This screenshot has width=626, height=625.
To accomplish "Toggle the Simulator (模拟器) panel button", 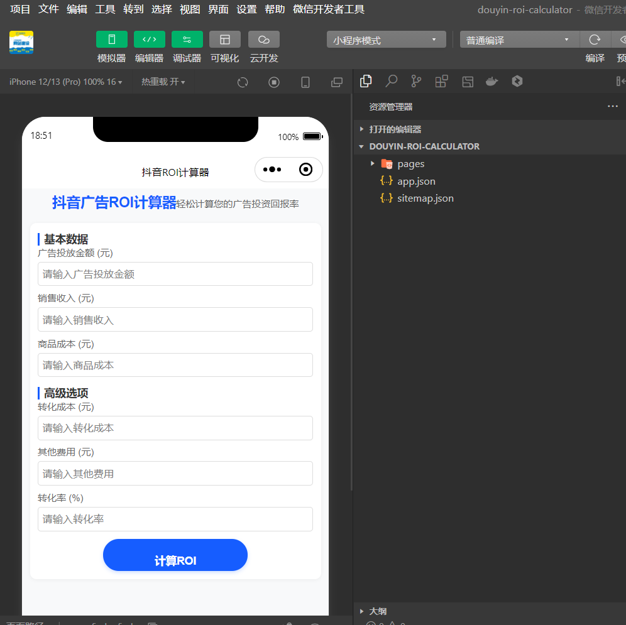I will (x=112, y=40).
